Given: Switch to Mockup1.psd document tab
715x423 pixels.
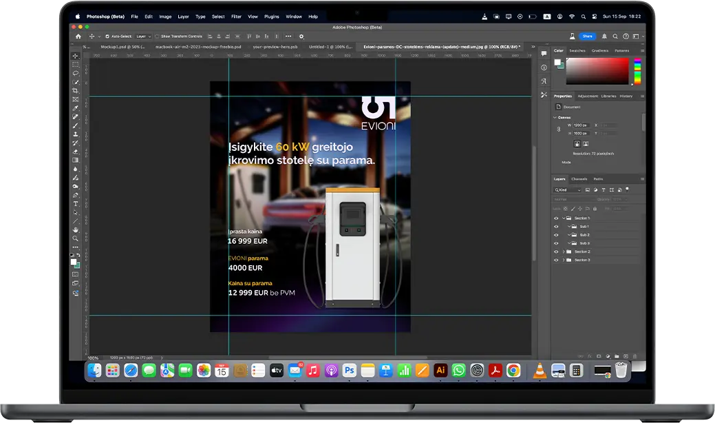Looking at the screenshot, I should [x=122, y=47].
